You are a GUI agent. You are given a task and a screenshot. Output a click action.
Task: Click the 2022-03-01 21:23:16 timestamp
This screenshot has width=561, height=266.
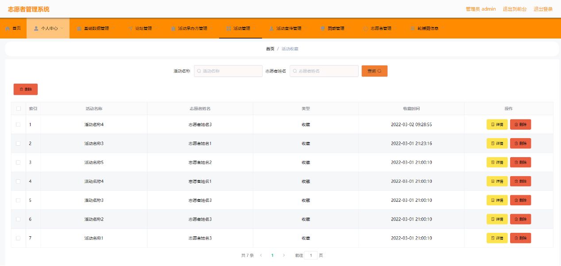coord(411,143)
